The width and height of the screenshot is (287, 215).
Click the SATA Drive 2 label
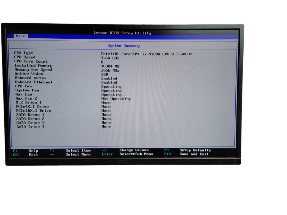coord(30,119)
